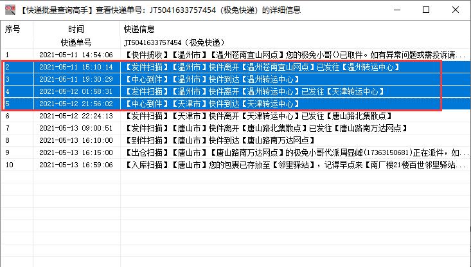Select entry 快件到达【唐山路南万达网点】

(220, 140)
